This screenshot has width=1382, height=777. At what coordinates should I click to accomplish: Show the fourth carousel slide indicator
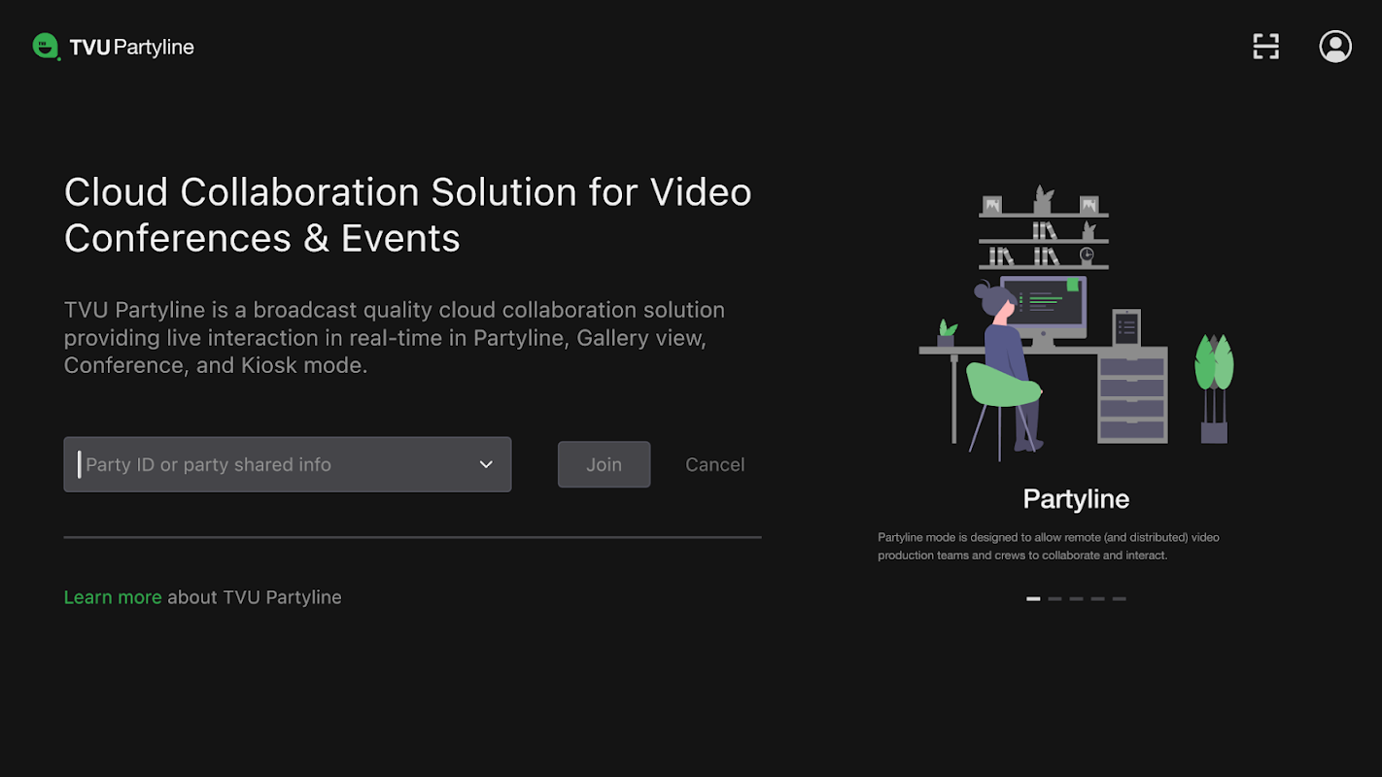point(1097,598)
